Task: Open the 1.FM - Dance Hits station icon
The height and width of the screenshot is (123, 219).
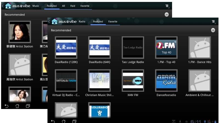Action: [200, 47]
